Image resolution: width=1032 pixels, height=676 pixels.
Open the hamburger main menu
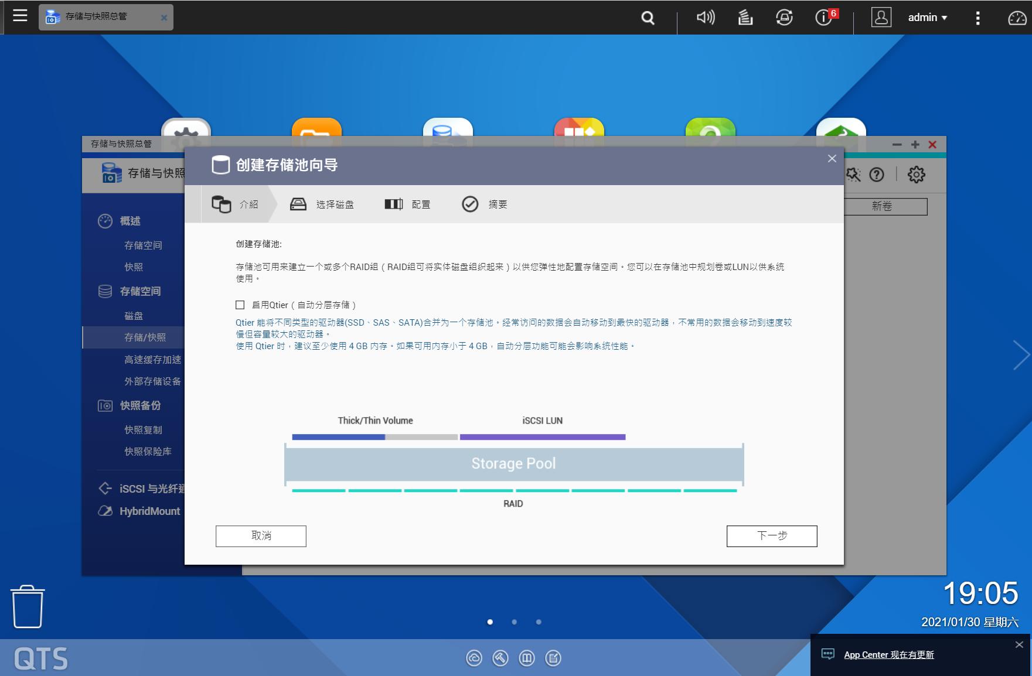coord(20,17)
